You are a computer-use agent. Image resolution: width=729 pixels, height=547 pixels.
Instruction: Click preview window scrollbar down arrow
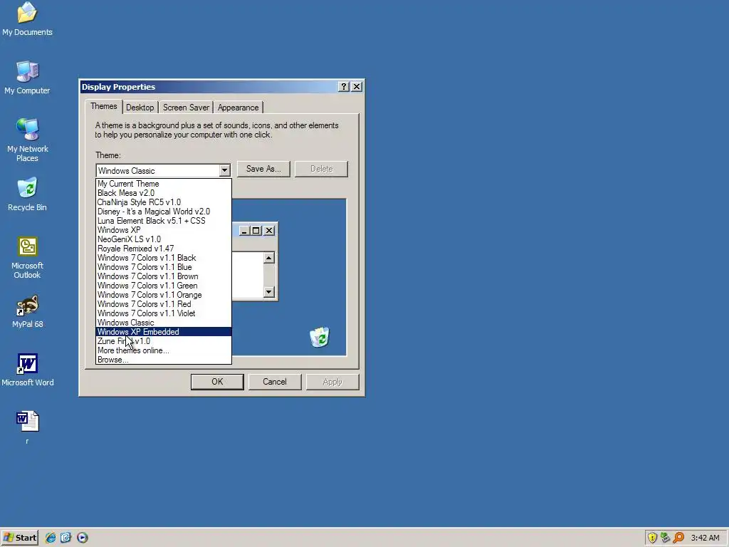269,292
